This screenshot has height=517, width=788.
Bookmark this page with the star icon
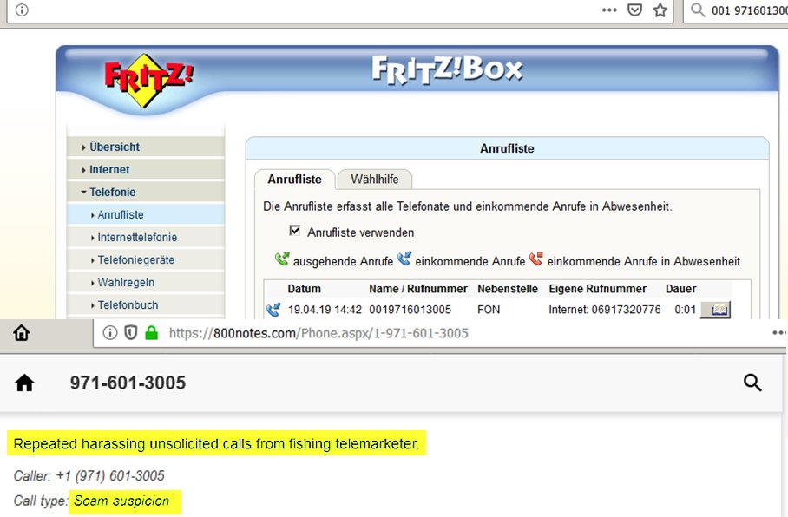660,10
